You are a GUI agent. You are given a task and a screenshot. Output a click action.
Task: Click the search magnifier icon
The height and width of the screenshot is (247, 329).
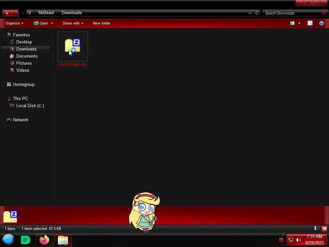click(x=324, y=13)
